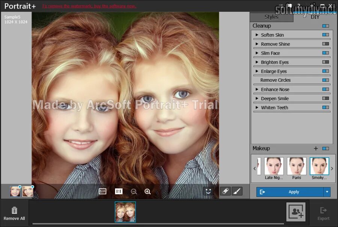338x227 pixels.
Task: Toggle the Remove Circles switch
Action: click(x=326, y=80)
